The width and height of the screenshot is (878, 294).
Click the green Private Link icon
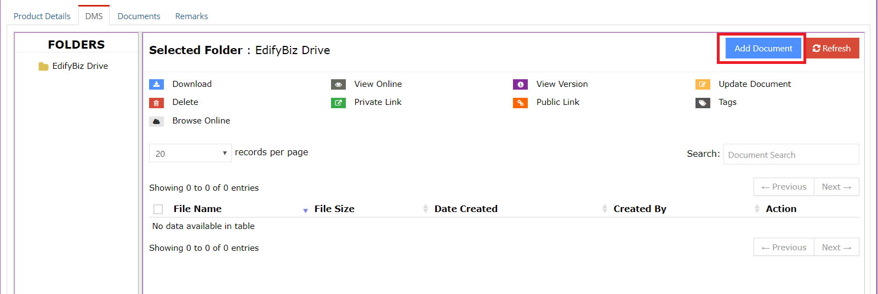coord(338,103)
